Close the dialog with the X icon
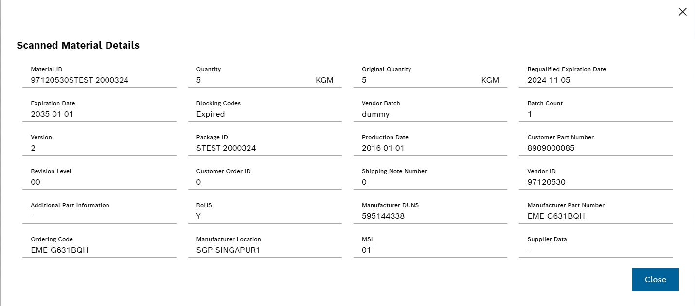695x306 pixels. click(683, 12)
